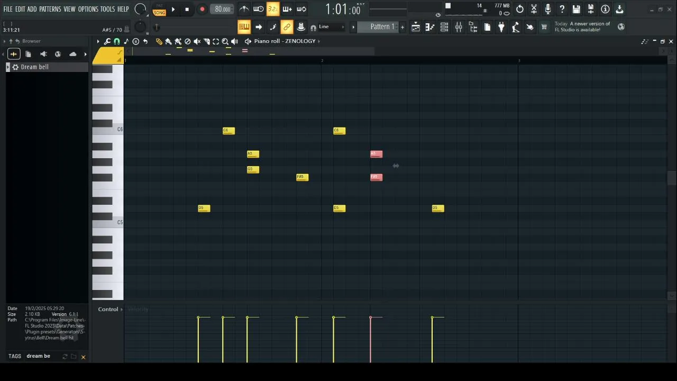The image size is (677, 381).
Task: Click the play button
Action: 173,10
